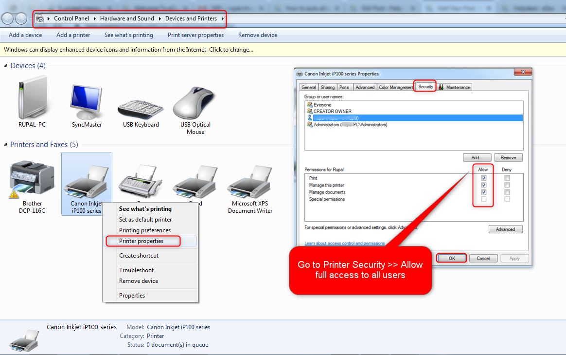Choose See what's printing in context menu
Screen dimensions: 566x355
[x=151, y=209]
